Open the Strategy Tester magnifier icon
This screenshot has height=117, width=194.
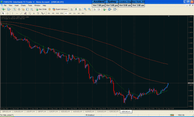tap(32, 9)
